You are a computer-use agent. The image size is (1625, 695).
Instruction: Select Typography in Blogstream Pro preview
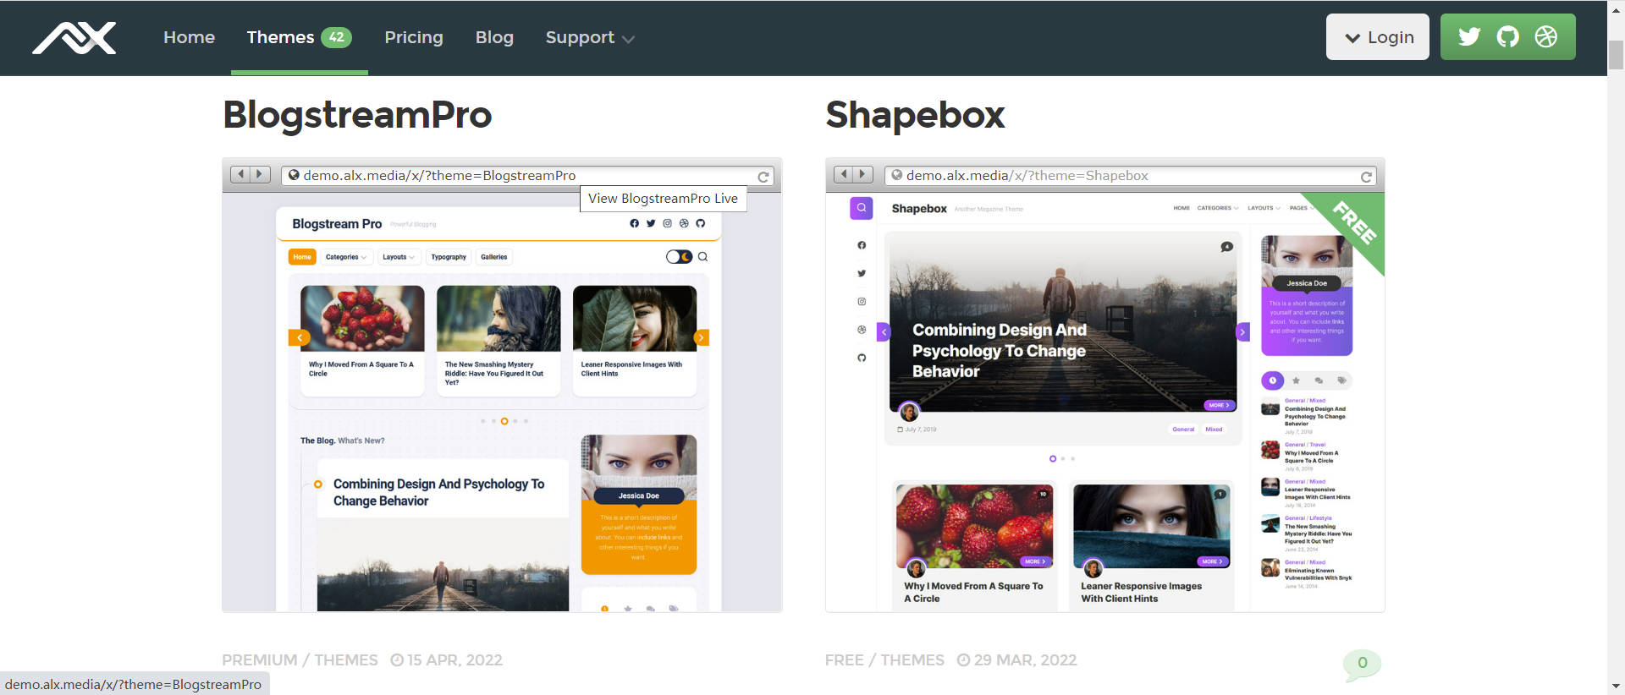pos(449,257)
